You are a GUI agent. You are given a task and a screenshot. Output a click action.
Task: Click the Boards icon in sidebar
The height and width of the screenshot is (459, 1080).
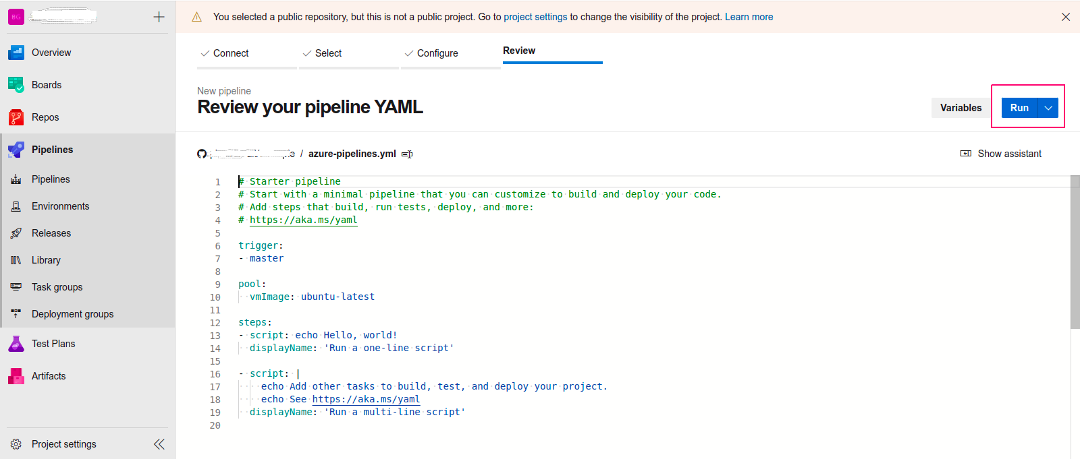click(16, 85)
